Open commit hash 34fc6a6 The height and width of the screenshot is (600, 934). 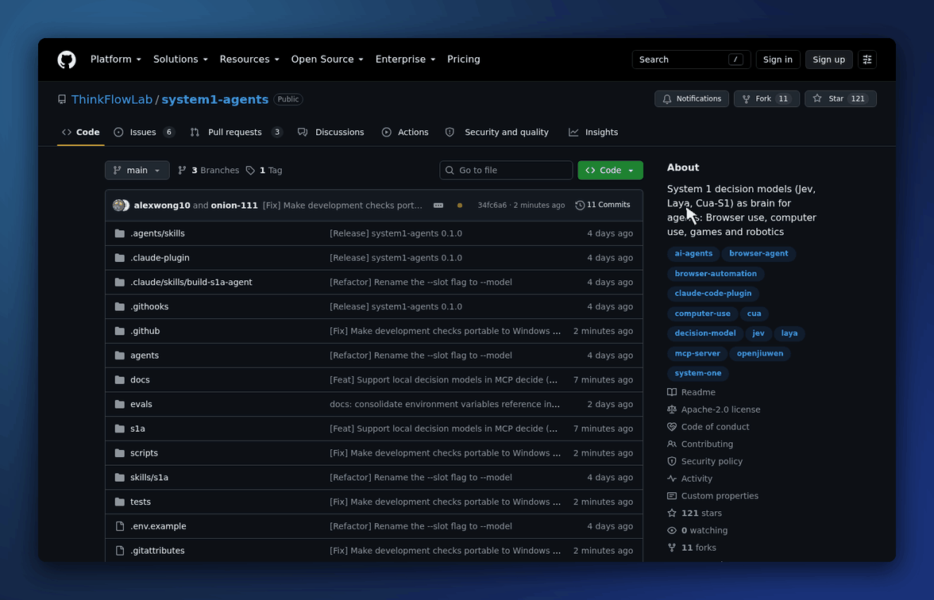point(492,206)
